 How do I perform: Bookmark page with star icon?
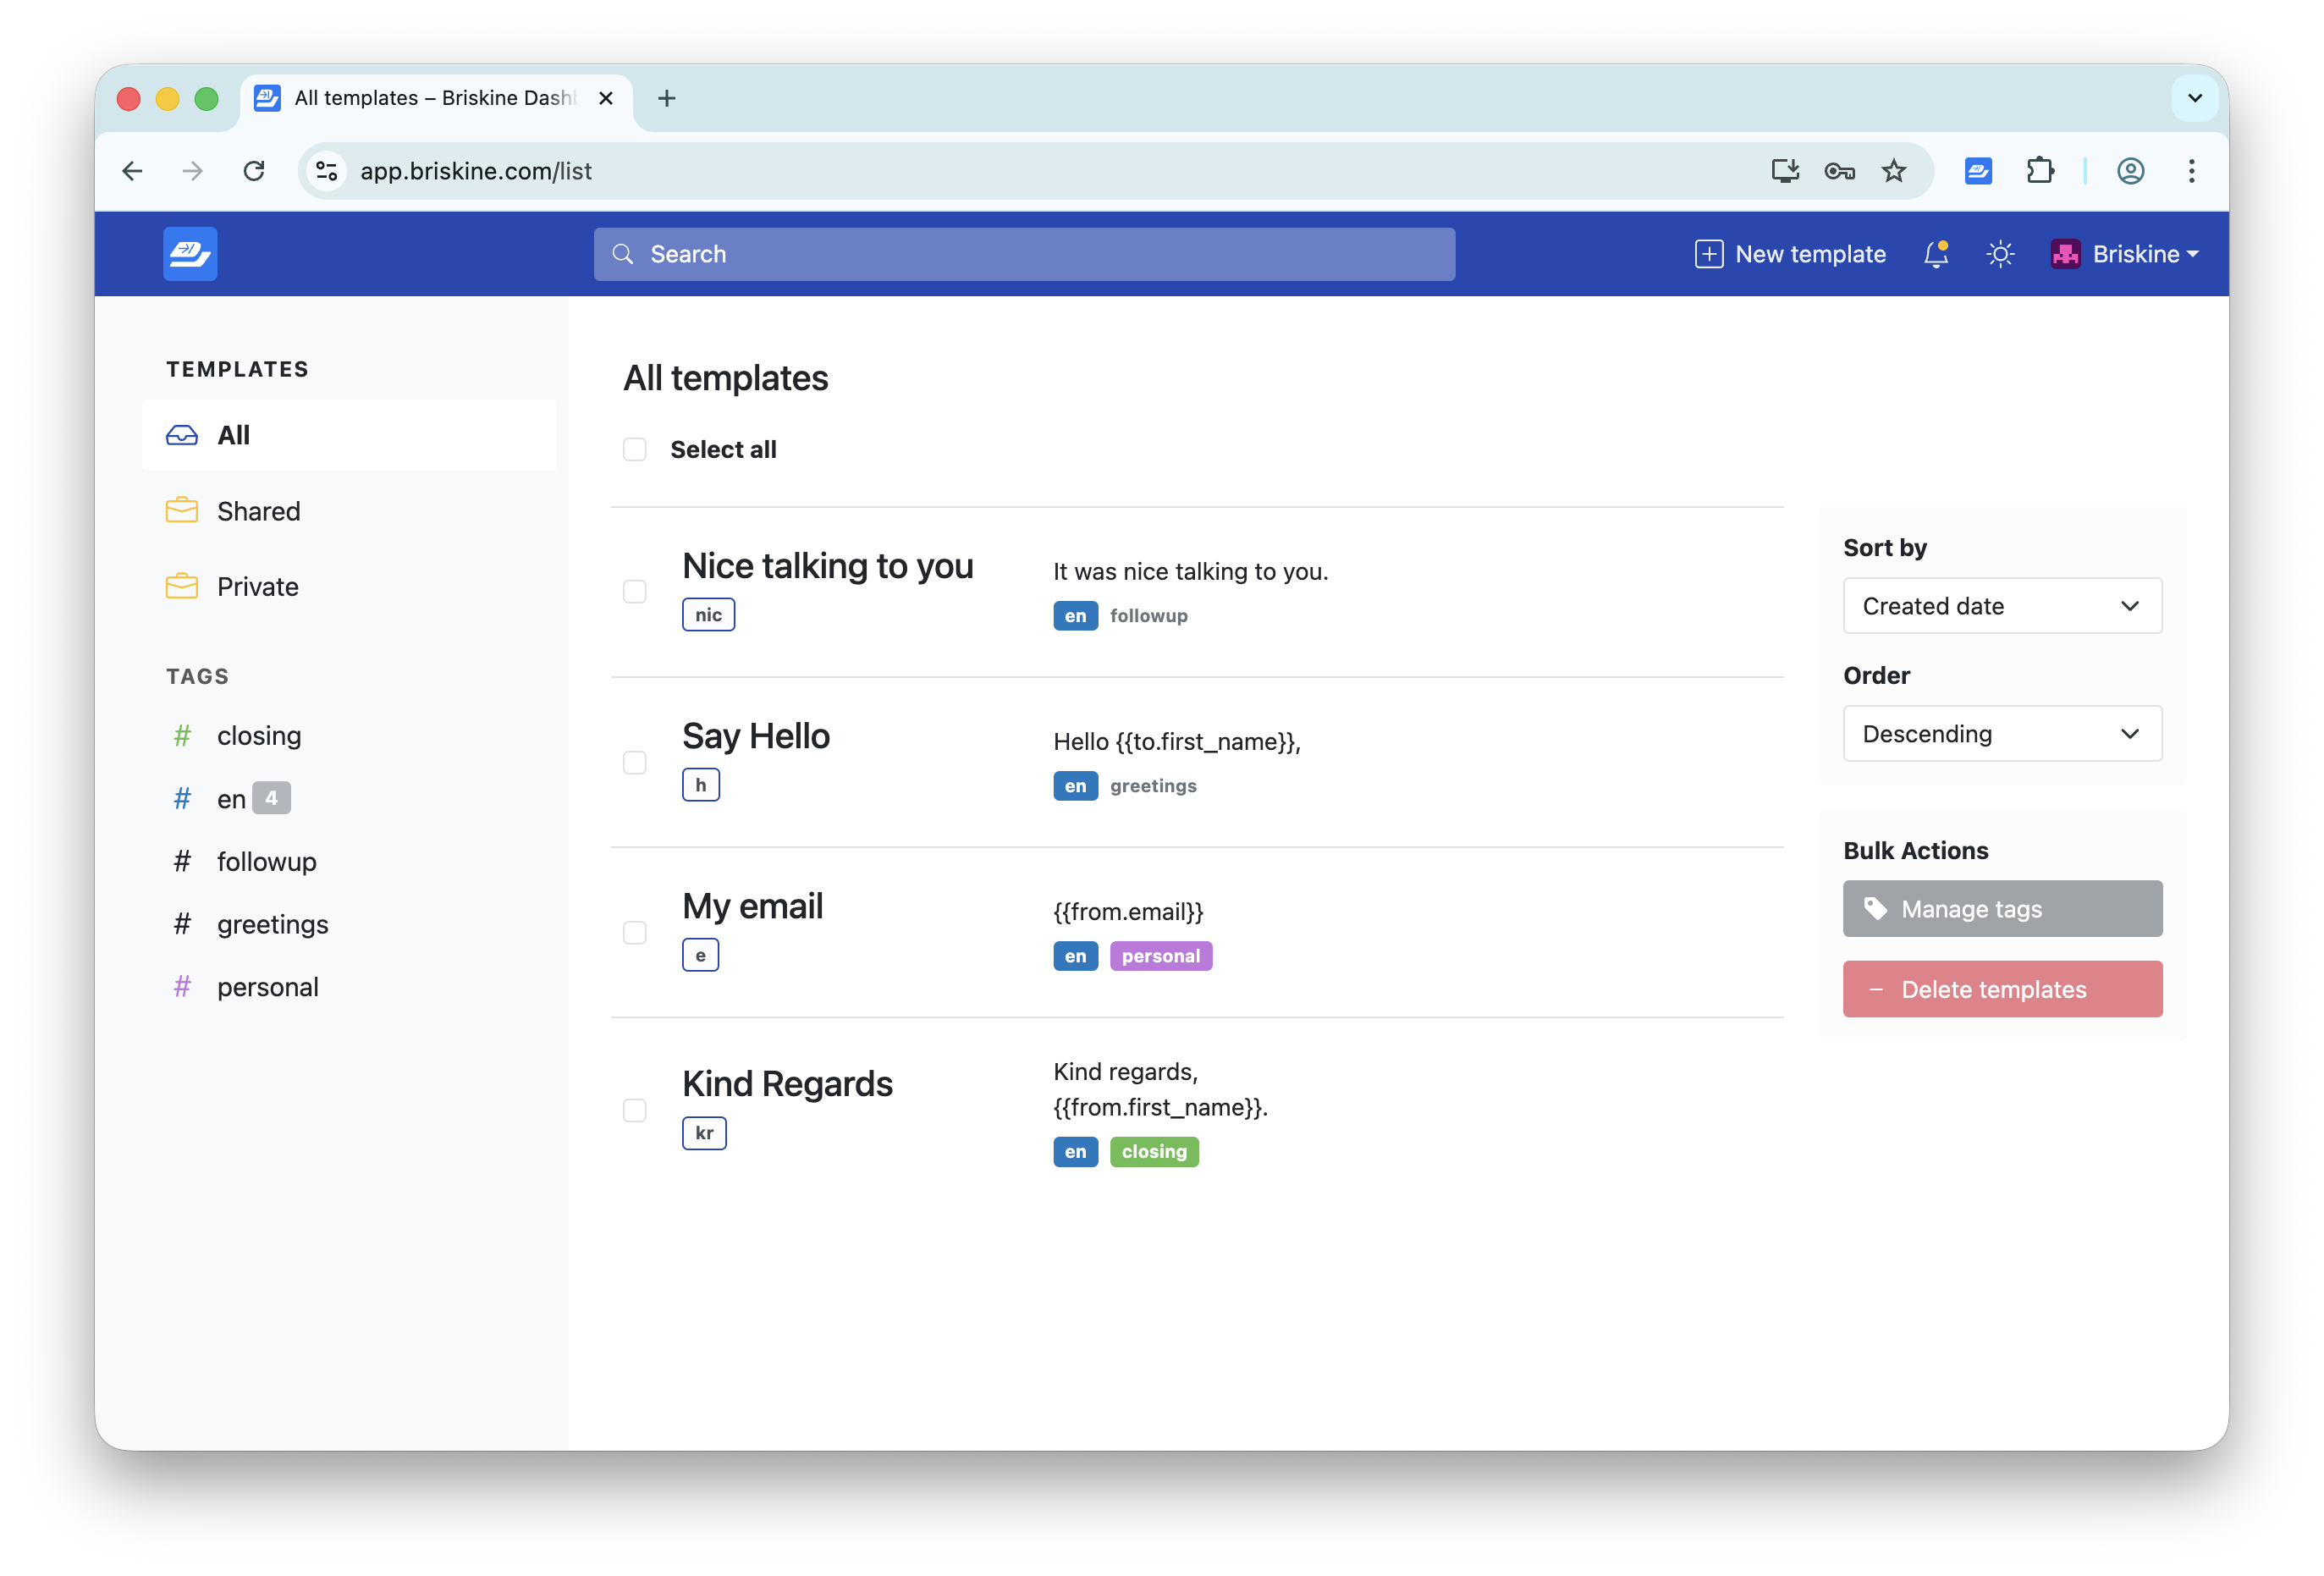(x=1893, y=171)
